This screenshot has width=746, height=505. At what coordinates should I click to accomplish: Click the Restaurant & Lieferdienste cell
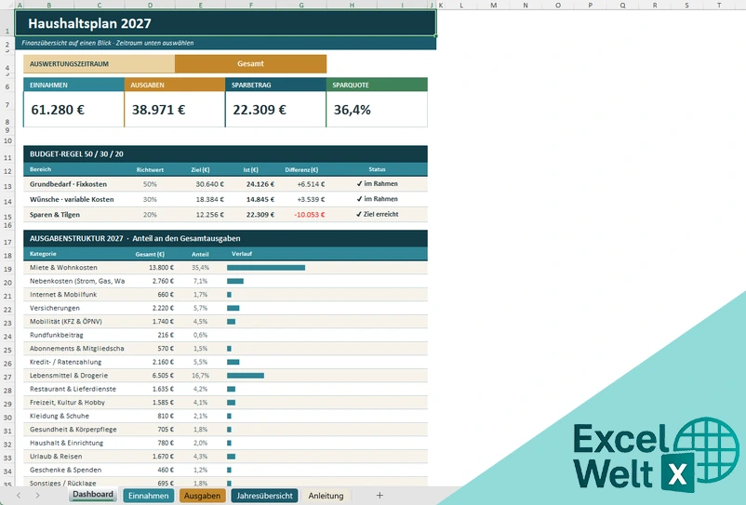73,389
